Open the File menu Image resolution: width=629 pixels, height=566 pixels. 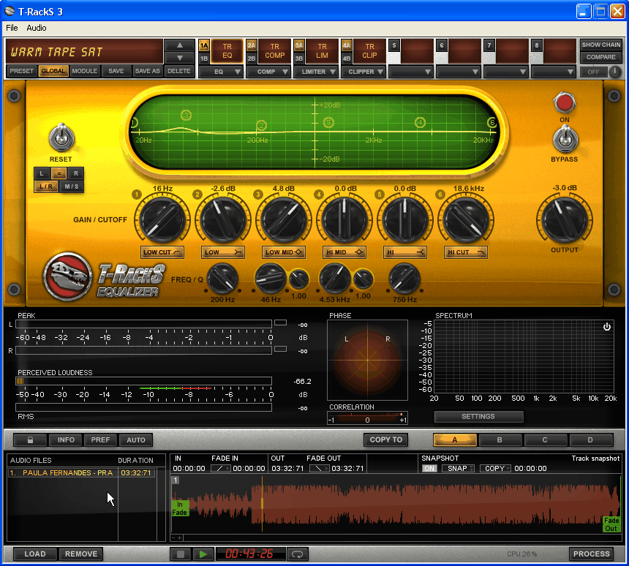click(12, 28)
